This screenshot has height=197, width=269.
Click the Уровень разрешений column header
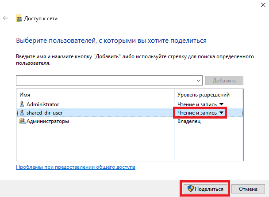click(204, 95)
